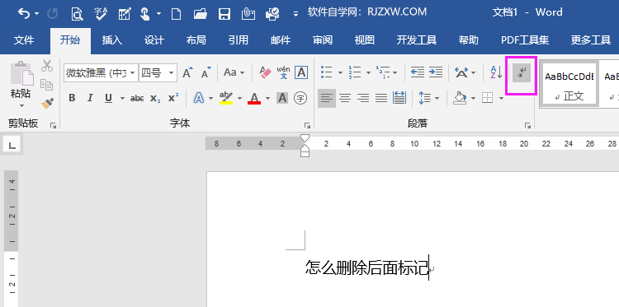Image resolution: width=619 pixels, height=307 pixels.
Task: Open text effects A dropdown
Action: (210, 98)
